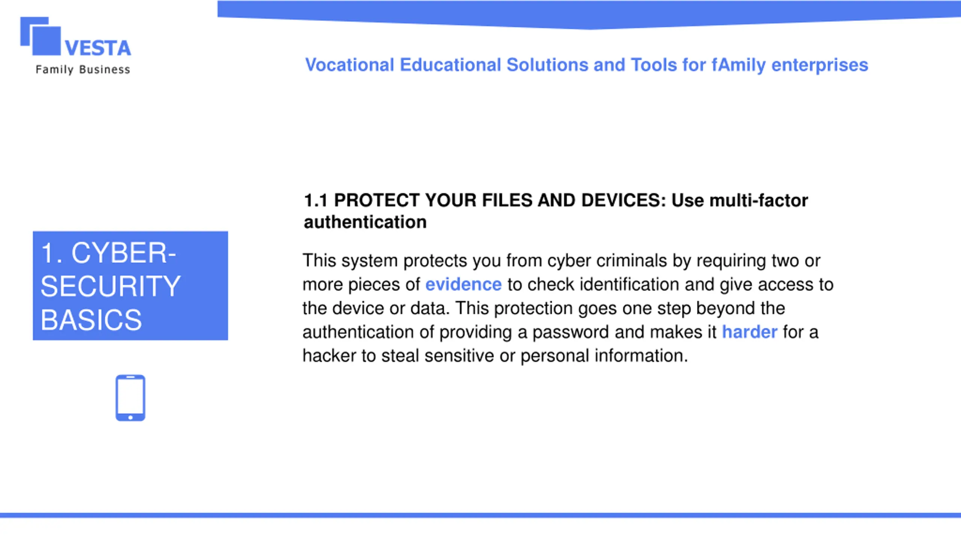Open the highlighted 'harder' link
This screenshot has height=540, width=961.
tap(750, 332)
